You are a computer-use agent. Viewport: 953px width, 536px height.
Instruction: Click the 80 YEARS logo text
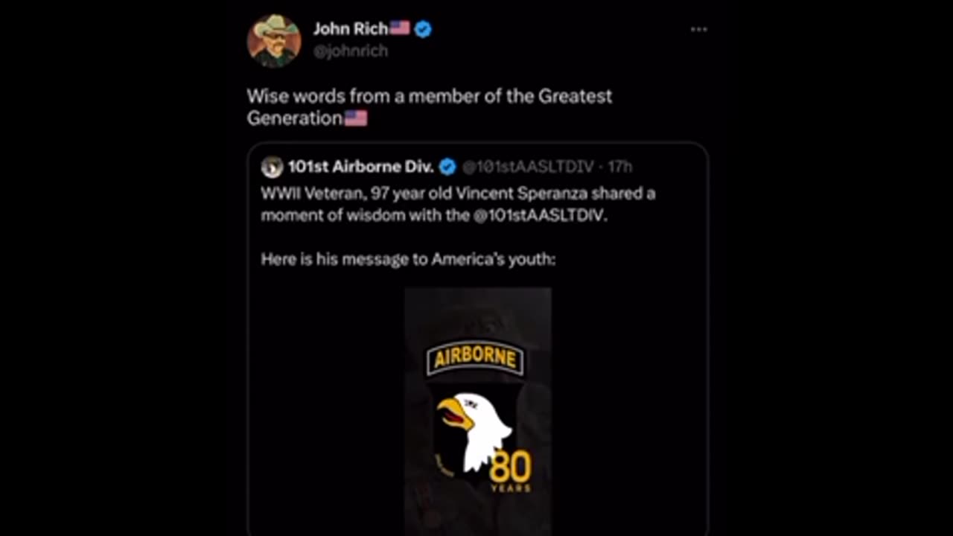click(x=510, y=472)
